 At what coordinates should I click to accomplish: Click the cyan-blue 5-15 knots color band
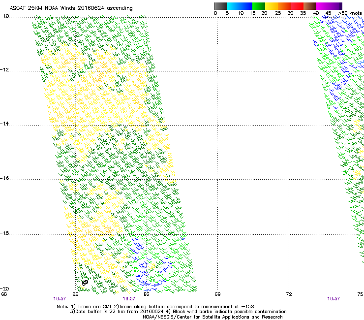[x=240, y=6]
